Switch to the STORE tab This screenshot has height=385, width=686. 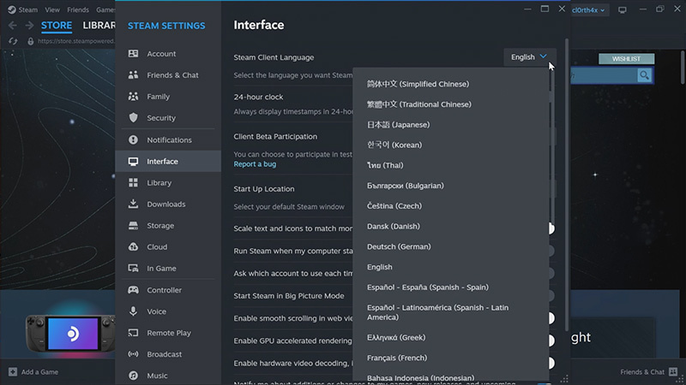pyautogui.click(x=57, y=26)
